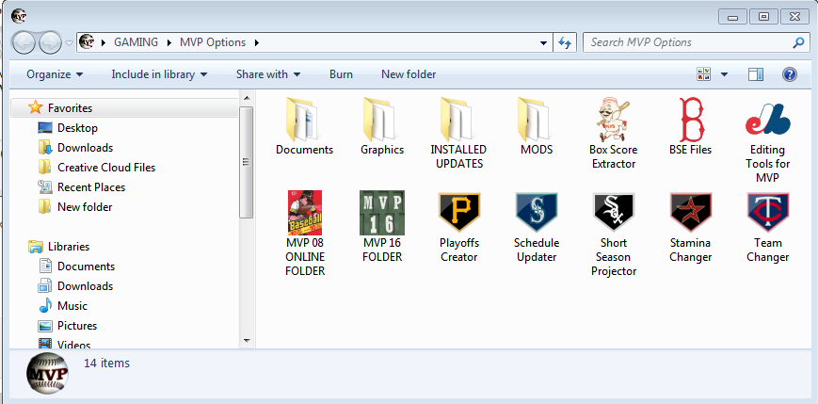
Task: Click the MVP baseball icon in address bar
Action: (88, 41)
